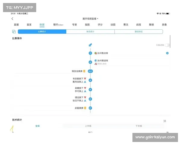
Task: Open the 赛况 tab
Action: point(126,25)
